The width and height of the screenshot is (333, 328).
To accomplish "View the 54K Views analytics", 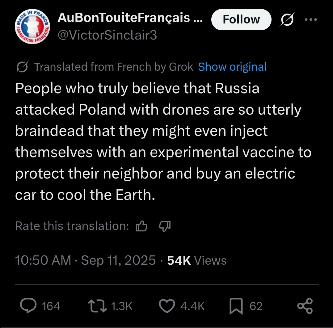I will (197, 260).
